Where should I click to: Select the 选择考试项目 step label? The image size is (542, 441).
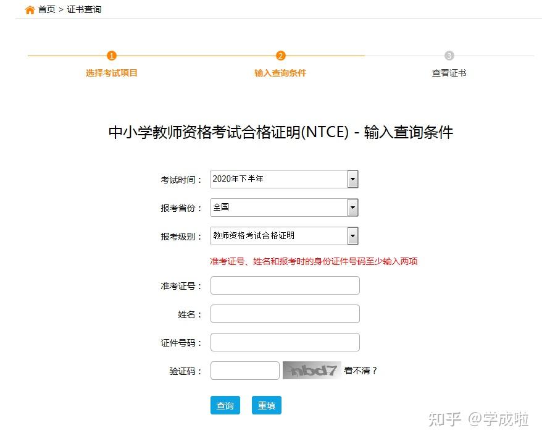[x=112, y=72]
